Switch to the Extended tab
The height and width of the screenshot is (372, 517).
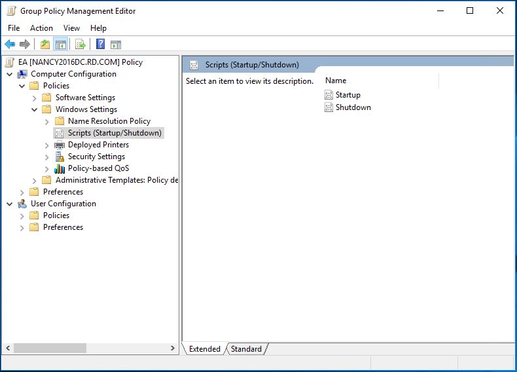(x=204, y=349)
